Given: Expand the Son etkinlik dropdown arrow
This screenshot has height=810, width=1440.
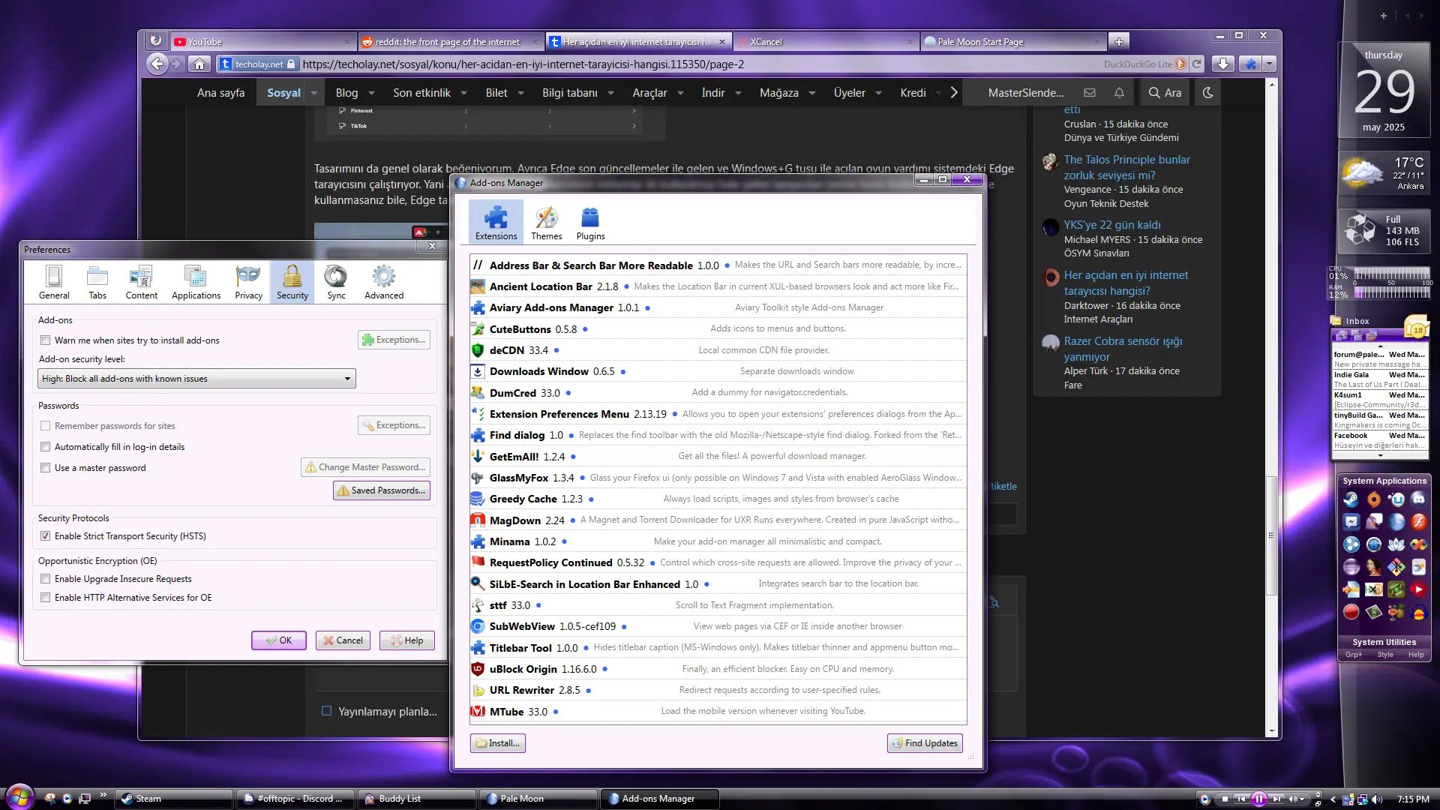Looking at the screenshot, I should 464,93.
